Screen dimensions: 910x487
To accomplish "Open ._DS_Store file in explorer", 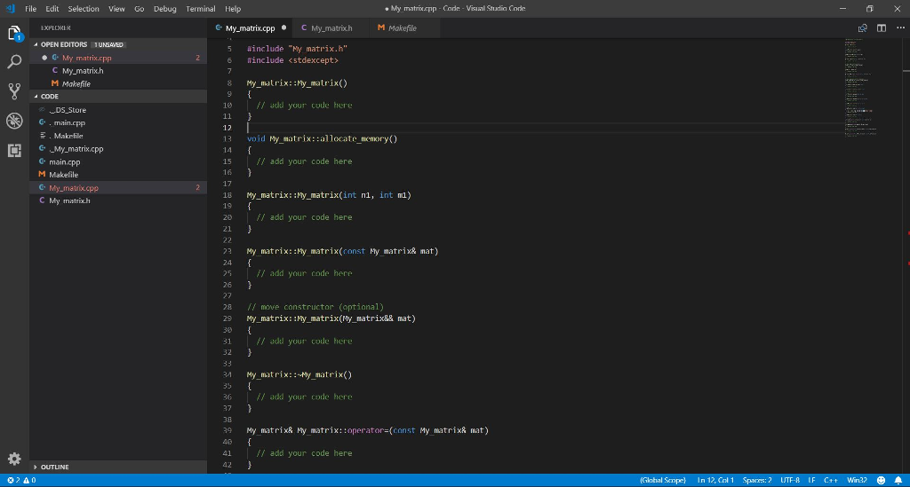I will 118,110.
